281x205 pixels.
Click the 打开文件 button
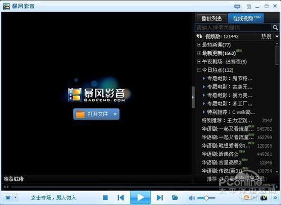(96, 114)
